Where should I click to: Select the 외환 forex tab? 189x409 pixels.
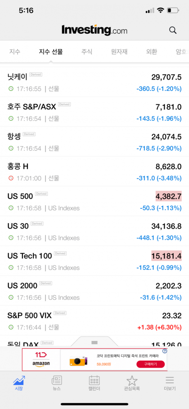(152, 51)
